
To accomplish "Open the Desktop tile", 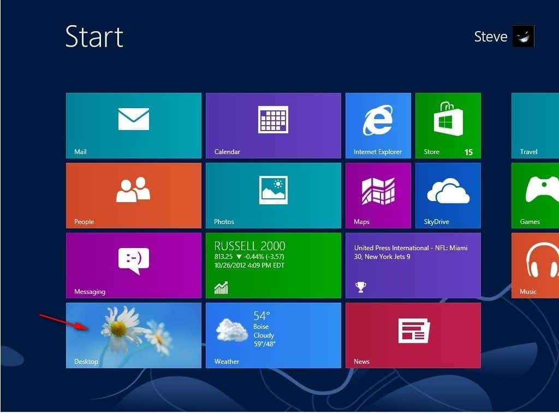I will (134, 335).
